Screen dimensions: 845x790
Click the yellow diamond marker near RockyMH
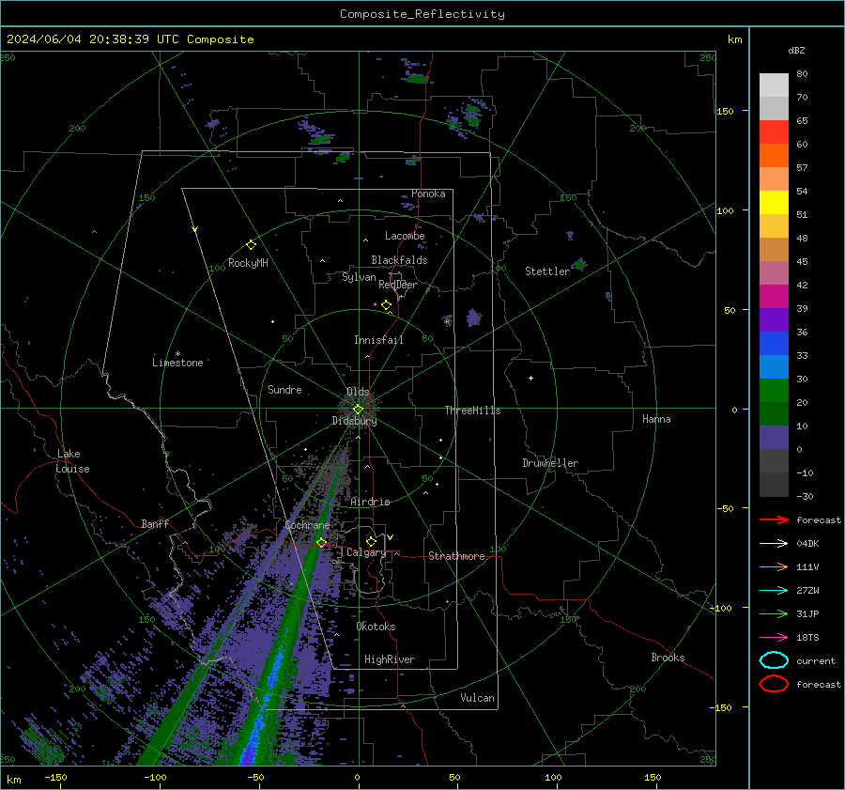click(251, 245)
